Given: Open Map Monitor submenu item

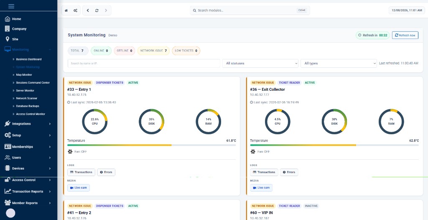Looking at the screenshot, I should [24, 74].
